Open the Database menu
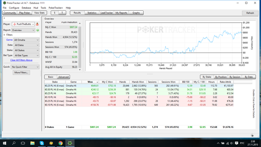261x147 pixels. coord(26,8)
